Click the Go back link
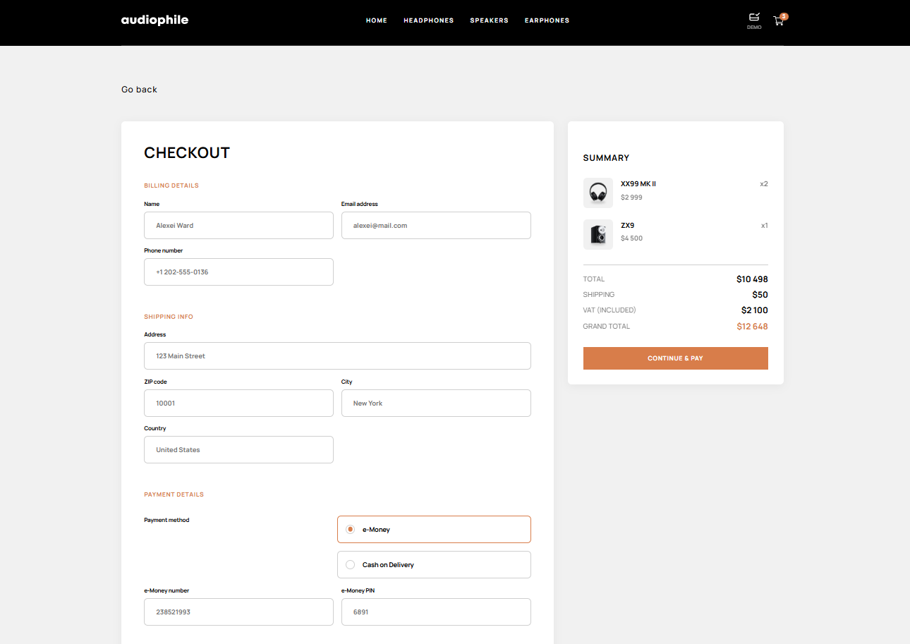910x644 pixels. [x=139, y=90]
